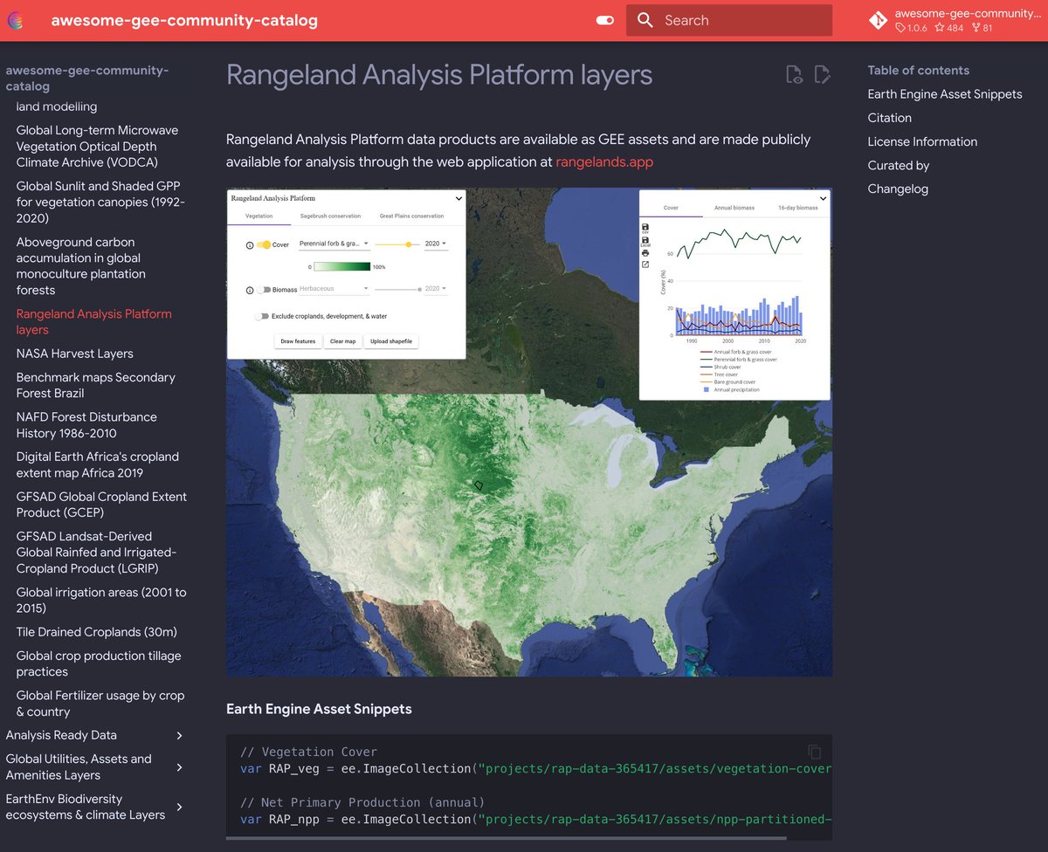Click the gray Biomass year slider

397,289
